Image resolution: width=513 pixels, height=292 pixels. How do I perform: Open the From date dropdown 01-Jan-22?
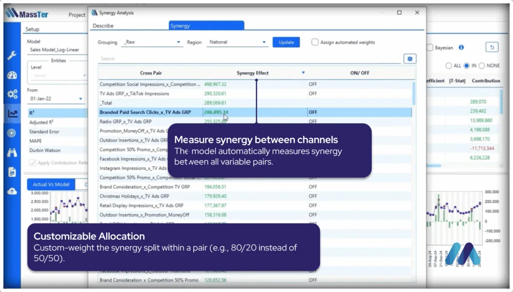(55, 99)
